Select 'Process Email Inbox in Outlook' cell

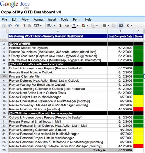pyautogui.click(x=58, y=72)
